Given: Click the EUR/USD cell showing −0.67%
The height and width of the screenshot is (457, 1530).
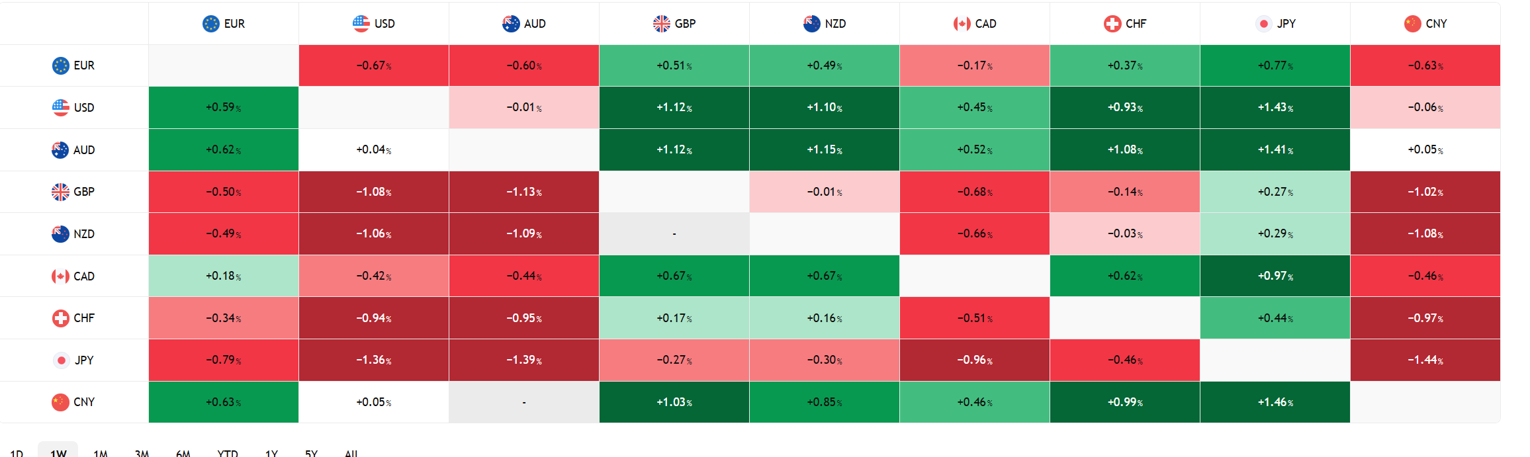Looking at the screenshot, I should click(374, 65).
